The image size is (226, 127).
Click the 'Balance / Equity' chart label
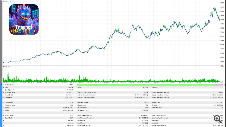[x=8, y=1]
